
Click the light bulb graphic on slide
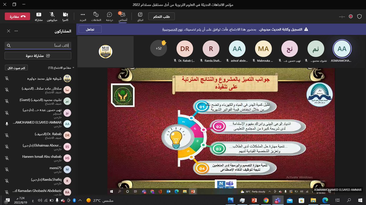click(x=175, y=138)
